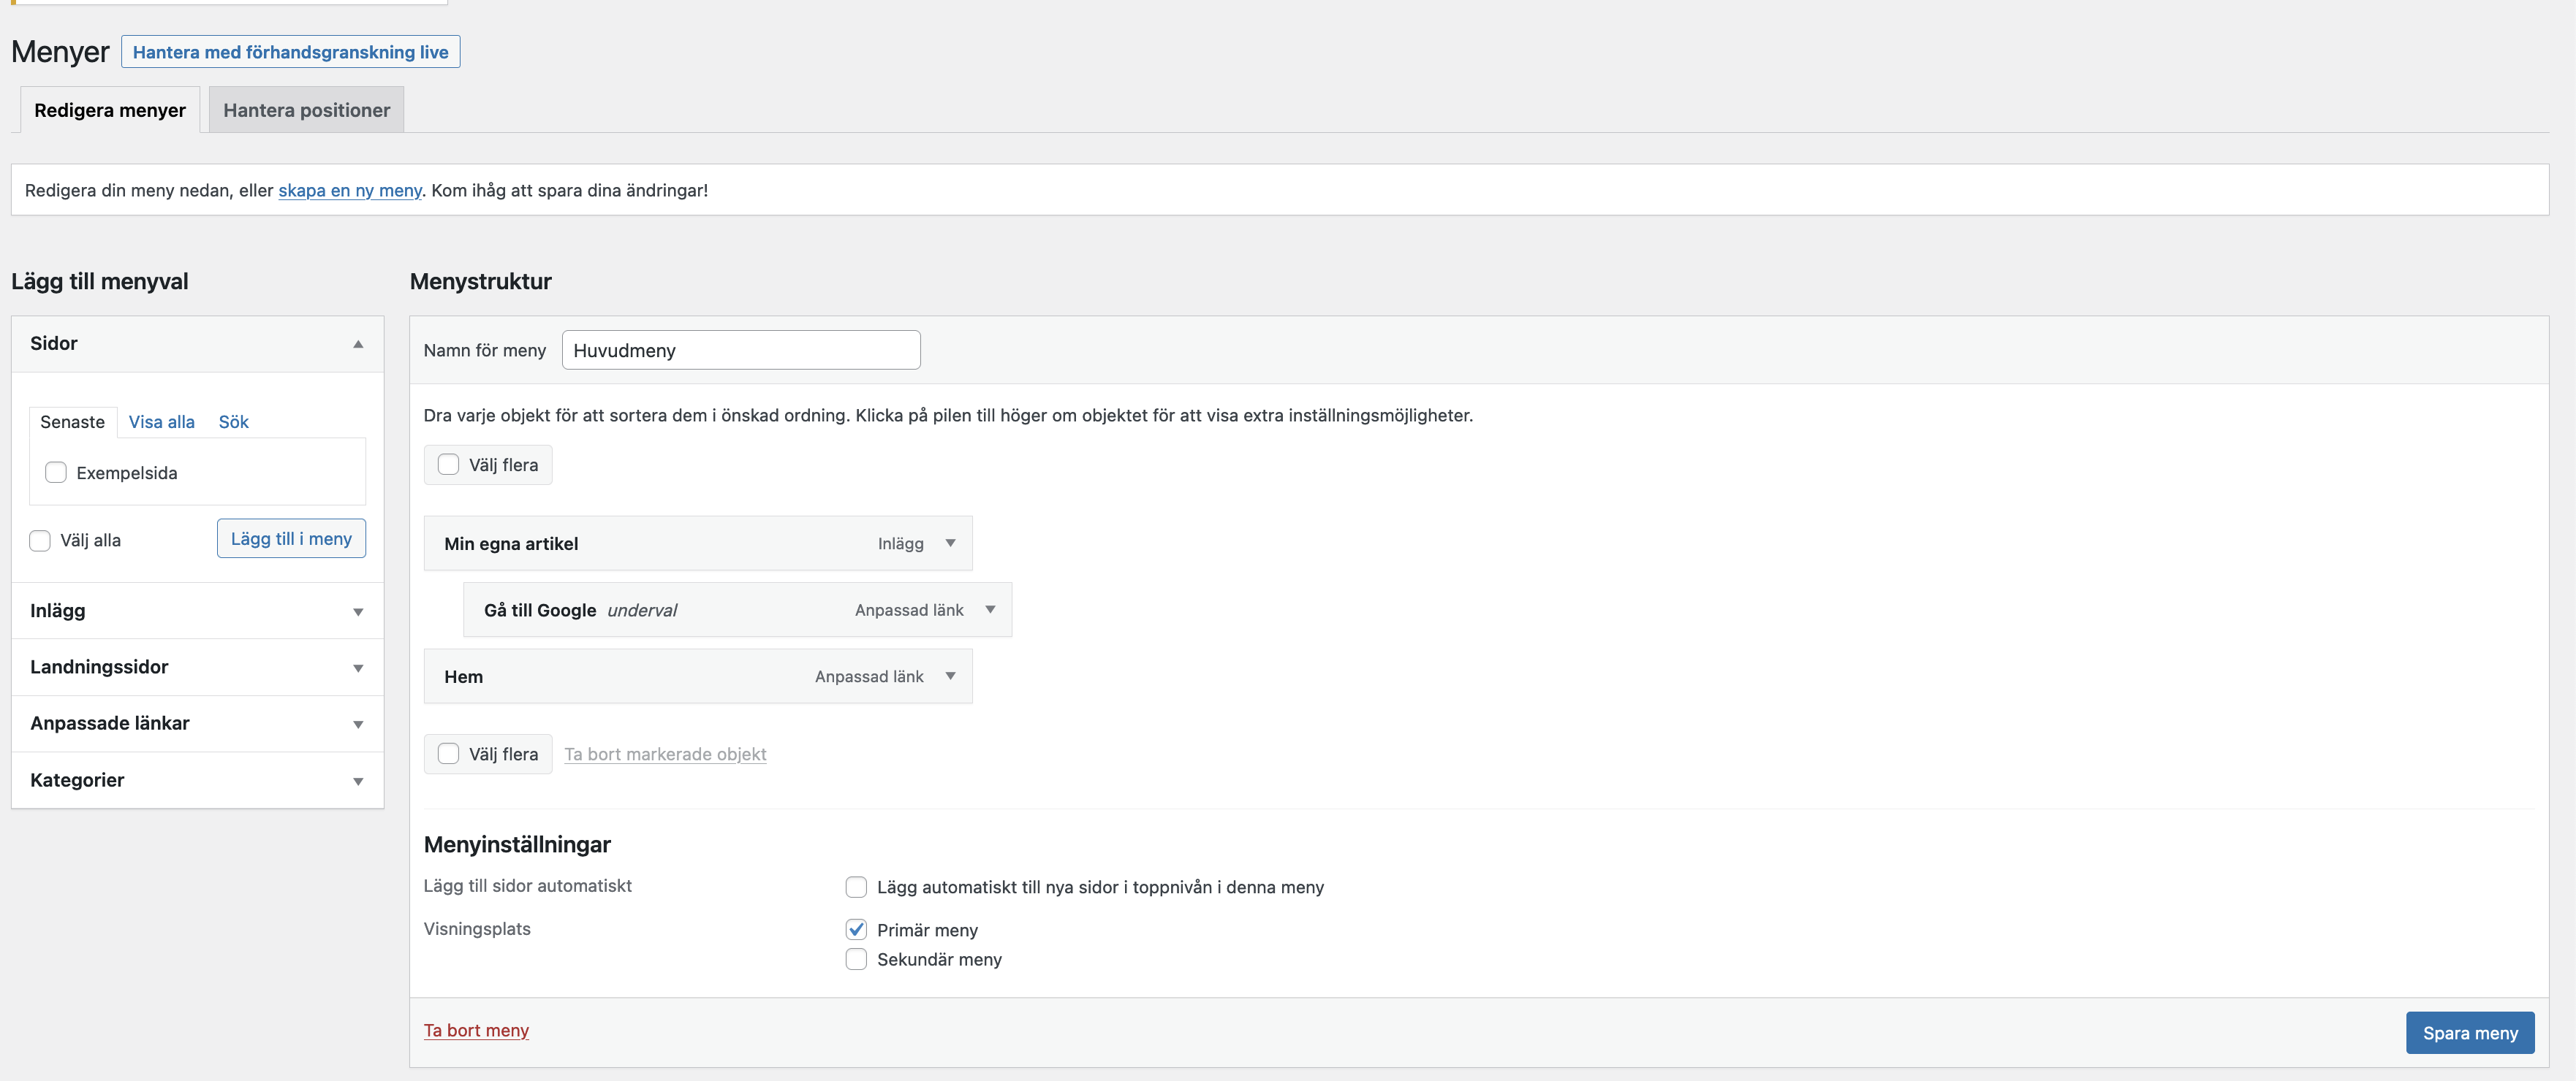Uncheck the Primär meny location

coord(856,930)
